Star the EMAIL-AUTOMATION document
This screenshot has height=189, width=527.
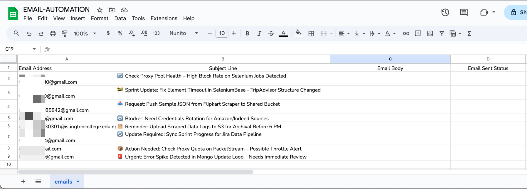pyautogui.click(x=100, y=10)
